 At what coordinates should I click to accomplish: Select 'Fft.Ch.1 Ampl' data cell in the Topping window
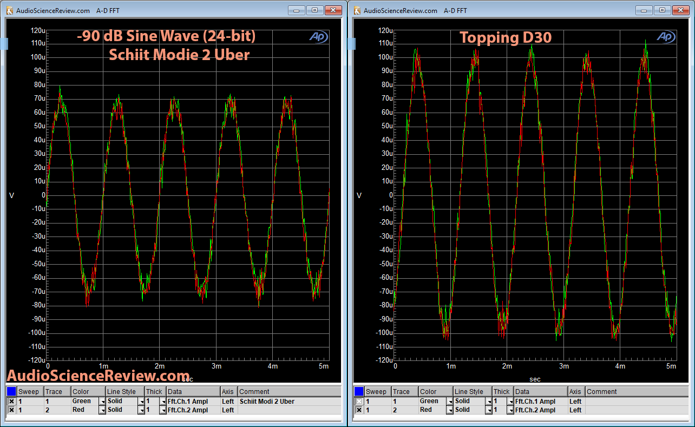click(x=541, y=402)
